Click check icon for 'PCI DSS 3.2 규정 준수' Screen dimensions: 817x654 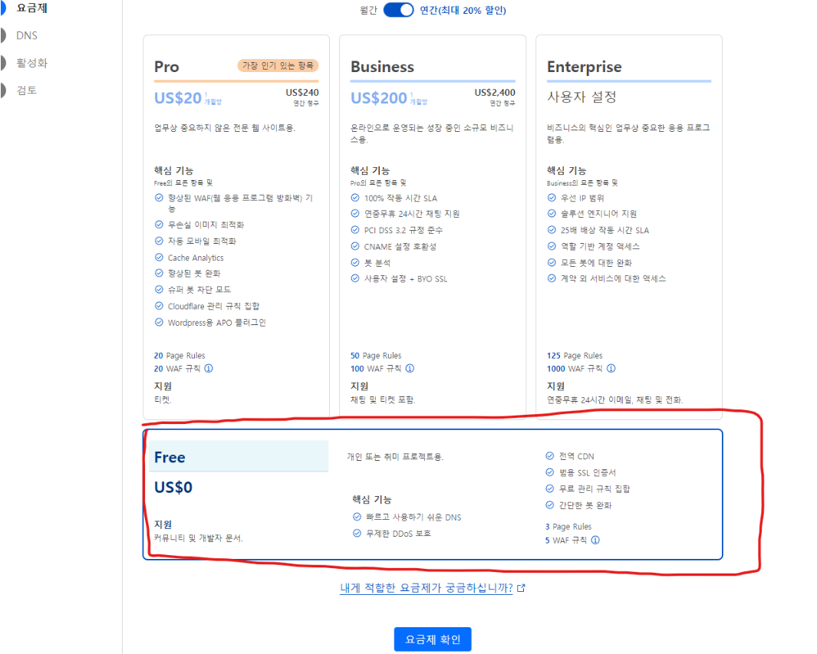tap(355, 230)
